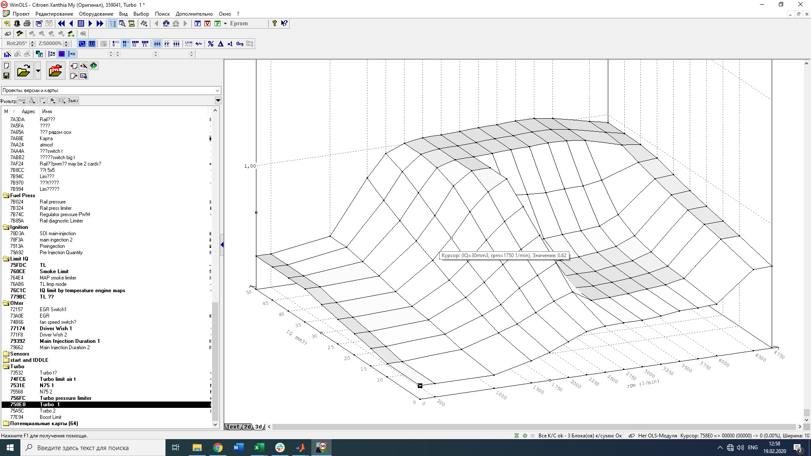The width and height of the screenshot is (811, 456).
Task: Open the Редактирование menu
Action: 54,14
